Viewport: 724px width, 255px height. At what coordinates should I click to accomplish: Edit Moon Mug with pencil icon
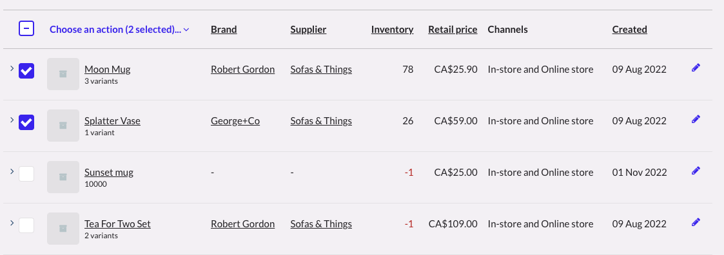pyautogui.click(x=696, y=68)
